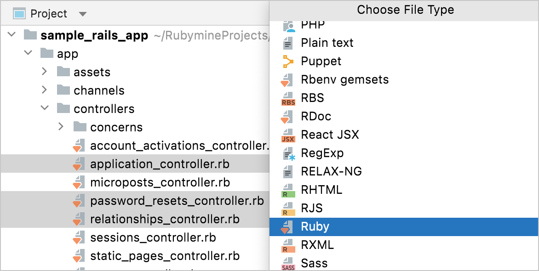Click the Project tool window icon
The width and height of the screenshot is (539, 271).
19,13
